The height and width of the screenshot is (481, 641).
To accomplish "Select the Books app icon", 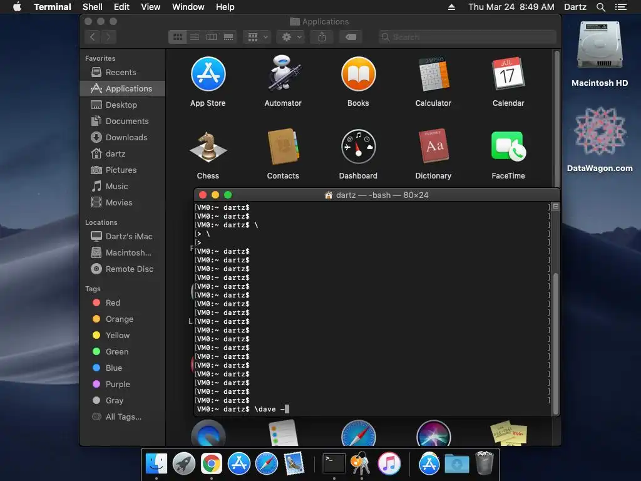I will [358, 74].
